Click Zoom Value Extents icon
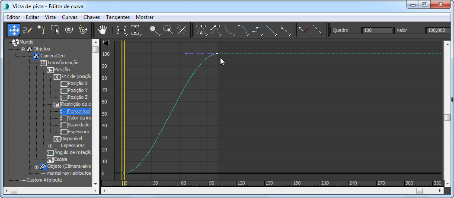The image size is (454, 198). (135, 30)
